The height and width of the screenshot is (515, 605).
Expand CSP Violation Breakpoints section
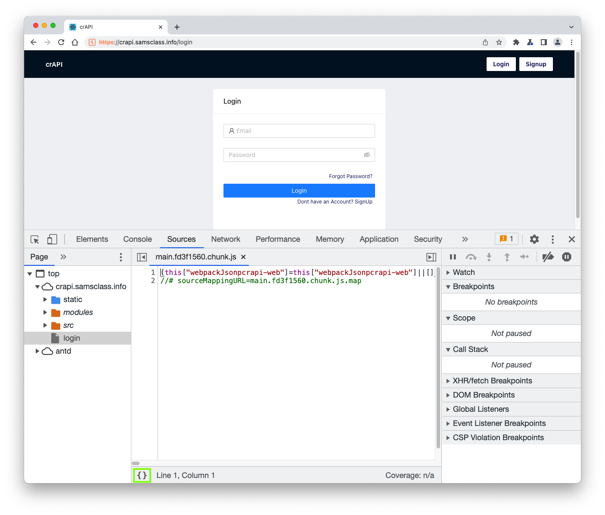512,438
